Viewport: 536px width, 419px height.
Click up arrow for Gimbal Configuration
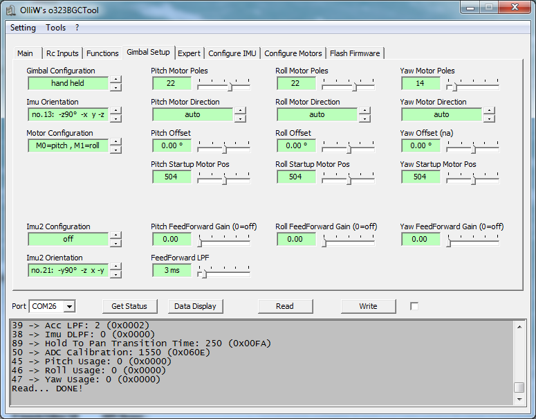point(116,80)
